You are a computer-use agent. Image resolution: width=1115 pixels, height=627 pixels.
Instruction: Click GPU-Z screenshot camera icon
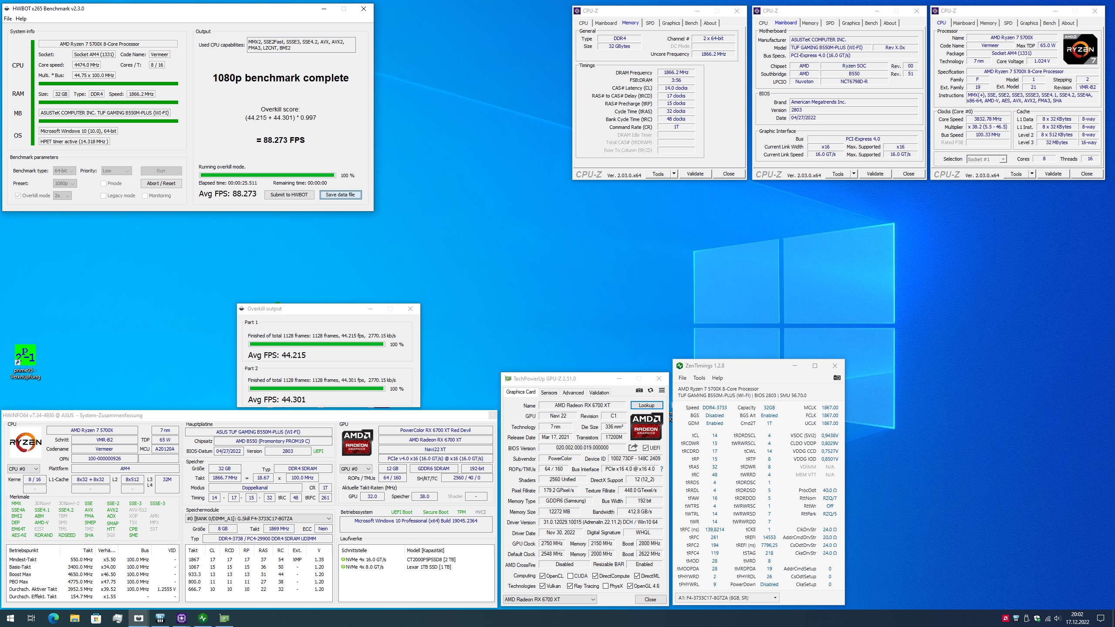point(639,390)
